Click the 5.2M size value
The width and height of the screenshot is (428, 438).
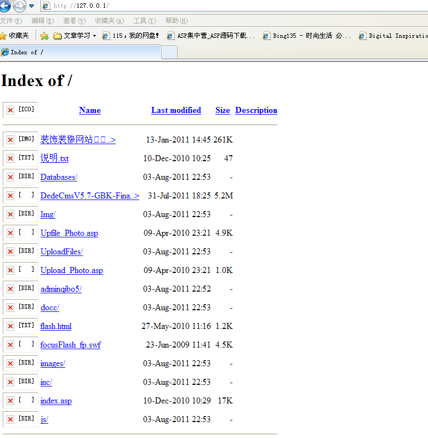click(x=224, y=196)
